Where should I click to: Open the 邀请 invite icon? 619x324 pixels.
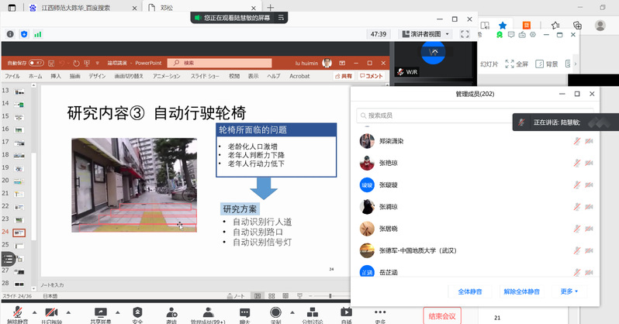pos(171,312)
